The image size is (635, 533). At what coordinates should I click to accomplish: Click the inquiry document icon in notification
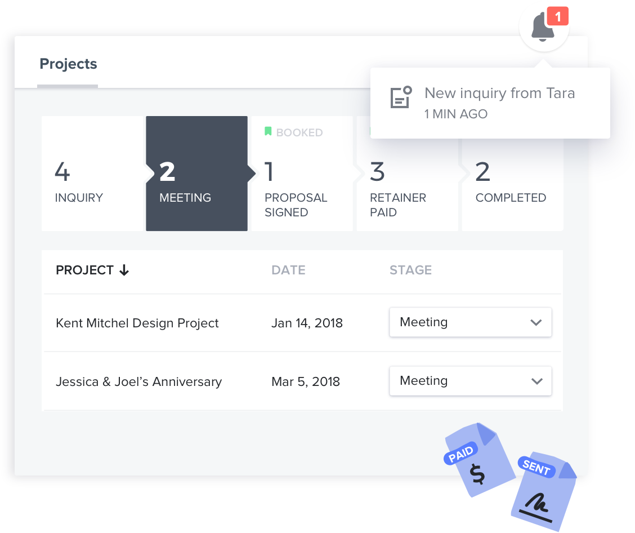[x=401, y=97]
